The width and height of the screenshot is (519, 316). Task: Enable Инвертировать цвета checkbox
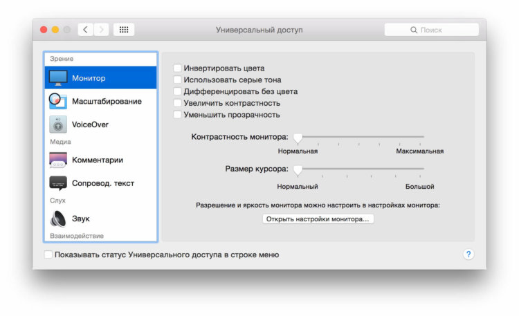click(178, 68)
